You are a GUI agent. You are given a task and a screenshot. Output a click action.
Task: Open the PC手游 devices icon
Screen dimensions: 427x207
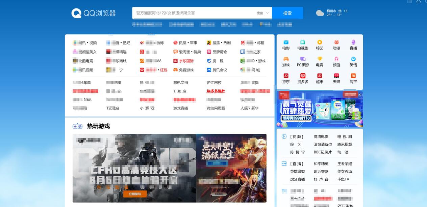303,59
